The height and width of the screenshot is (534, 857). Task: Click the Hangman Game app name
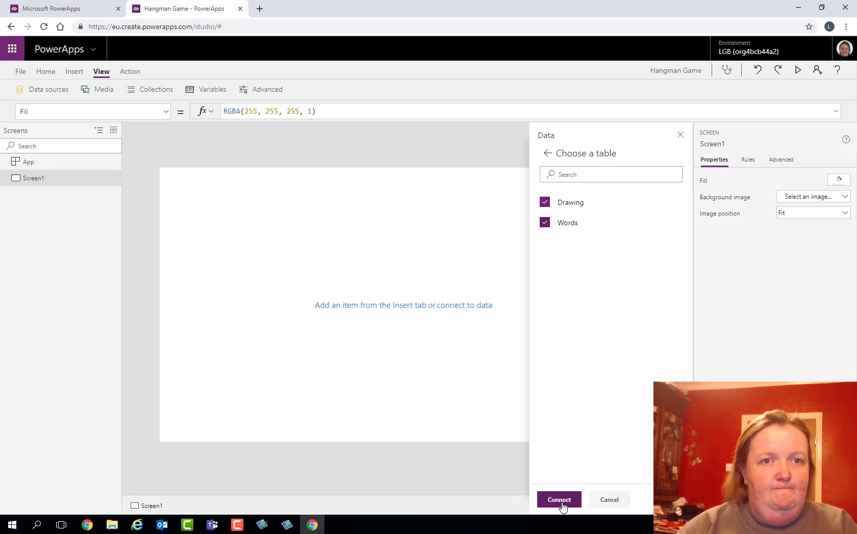(675, 70)
